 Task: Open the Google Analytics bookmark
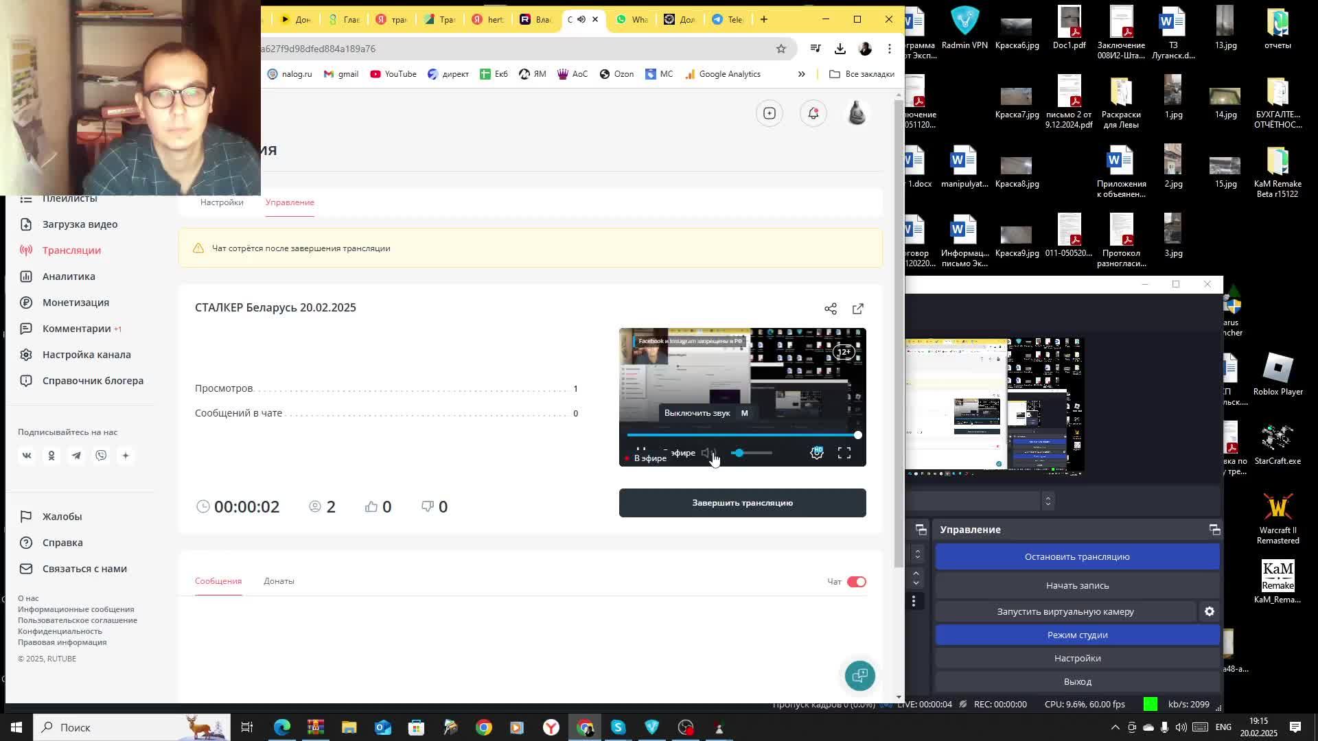pos(723,74)
